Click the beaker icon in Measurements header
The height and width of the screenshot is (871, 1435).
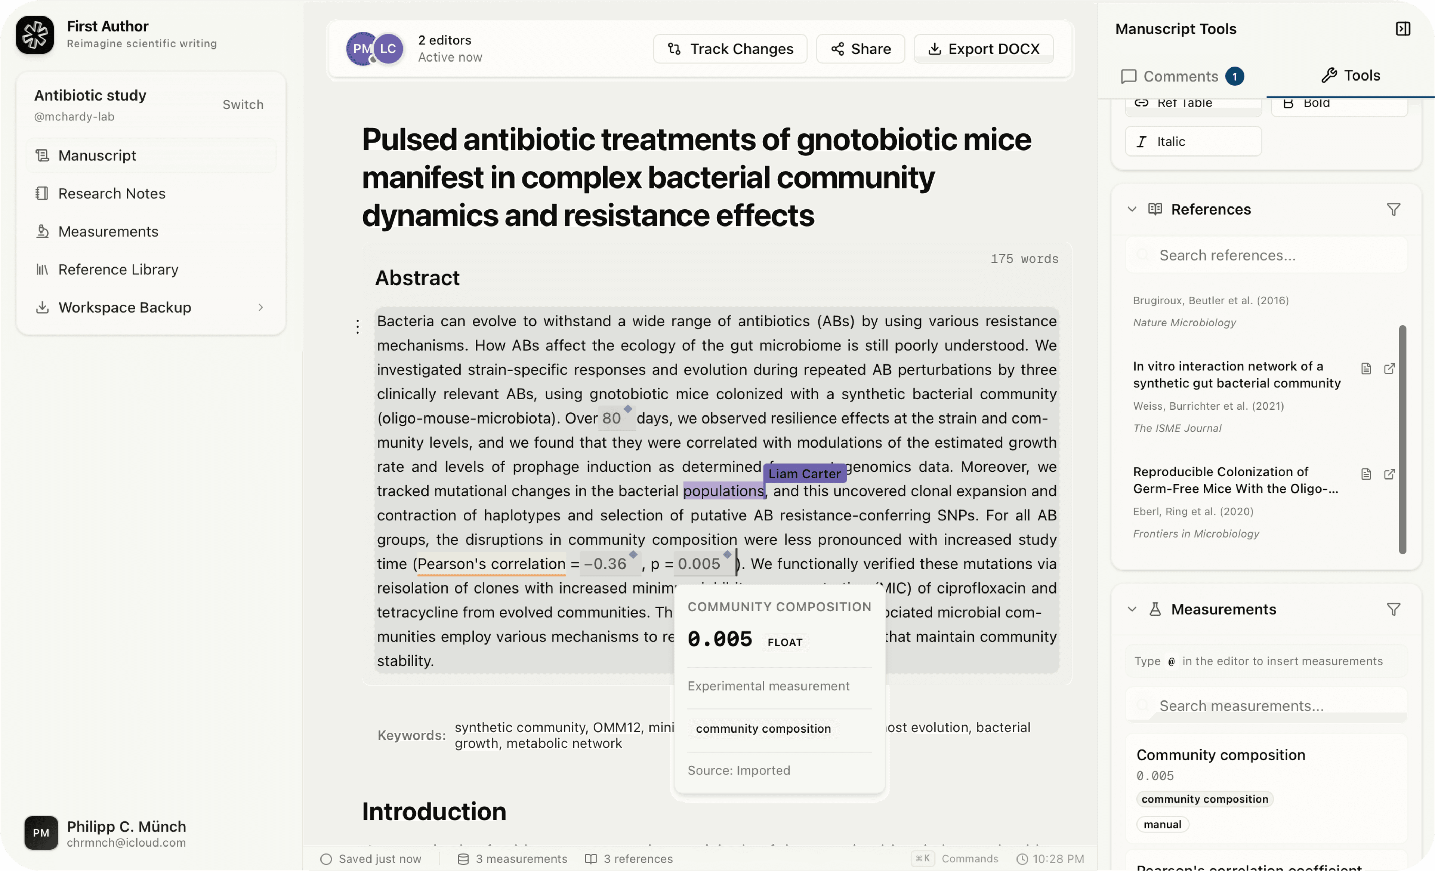[x=1156, y=608]
